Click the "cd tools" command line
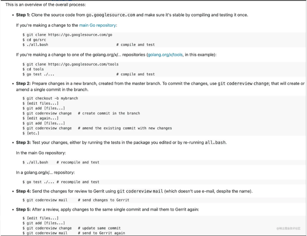This screenshot has height=236, width=307. coord(35,70)
